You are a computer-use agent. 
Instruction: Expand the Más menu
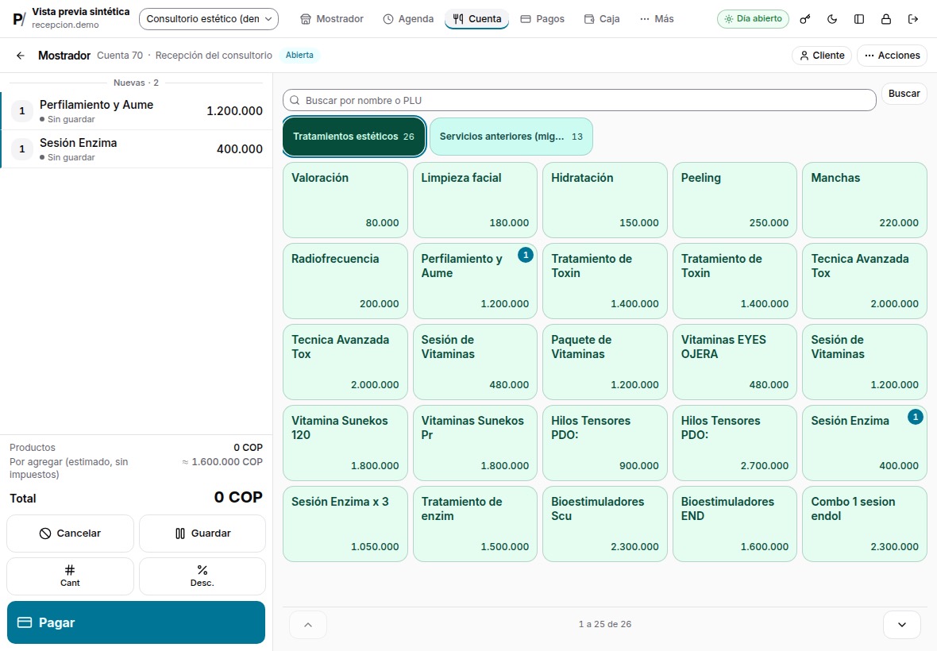657,19
